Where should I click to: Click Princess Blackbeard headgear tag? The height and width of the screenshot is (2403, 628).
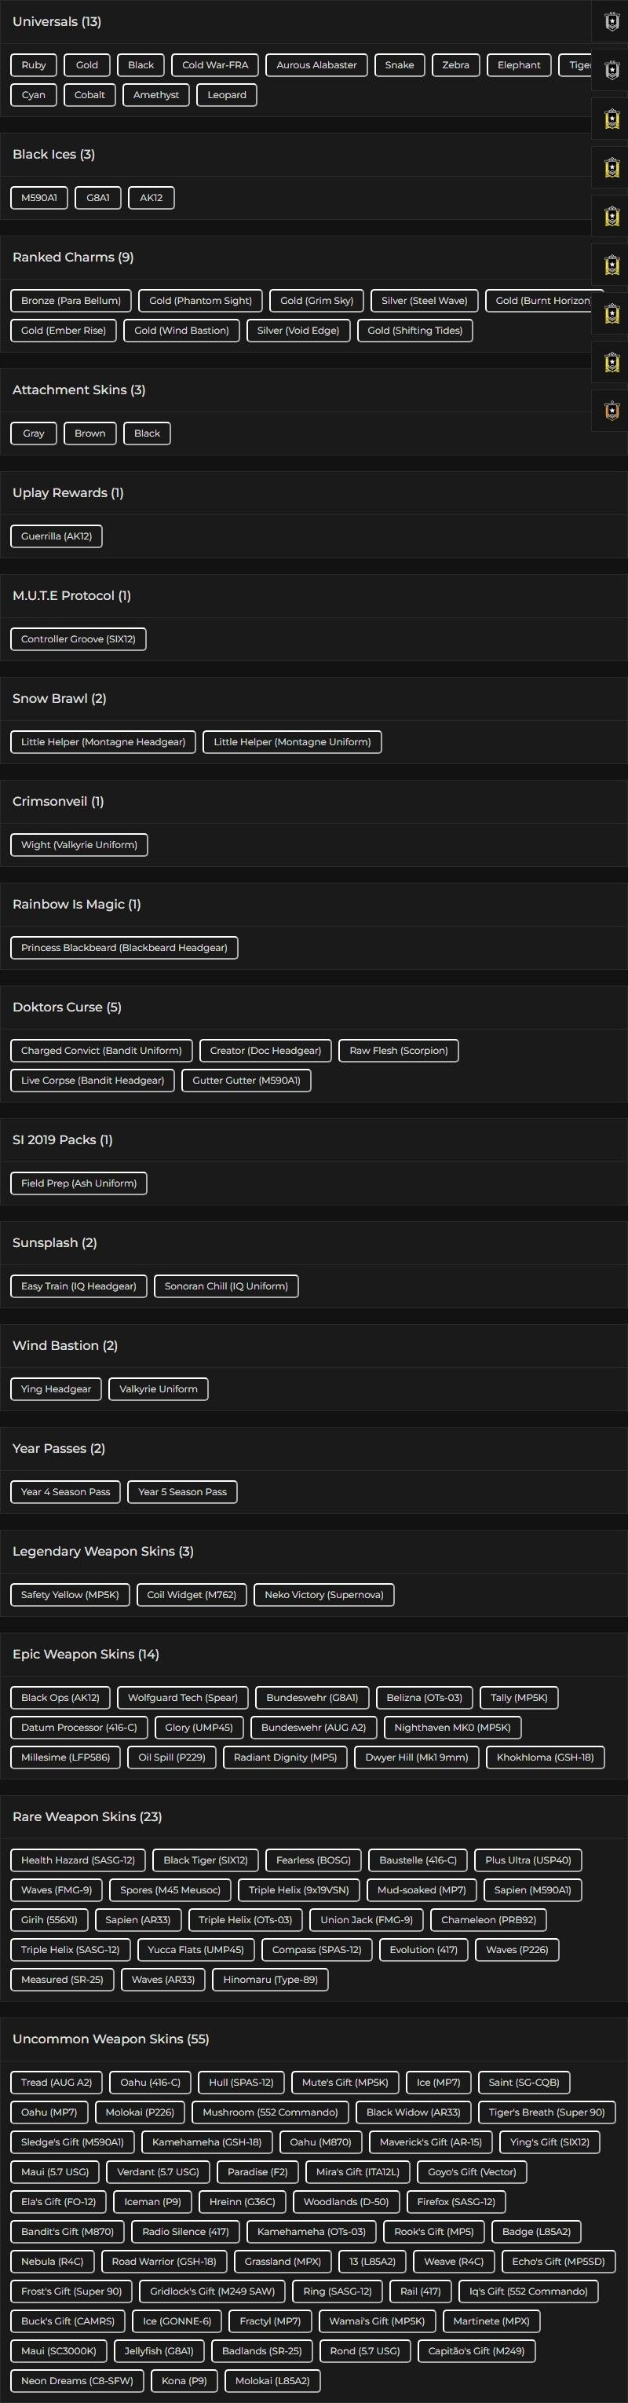pyautogui.click(x=124, y=948)
